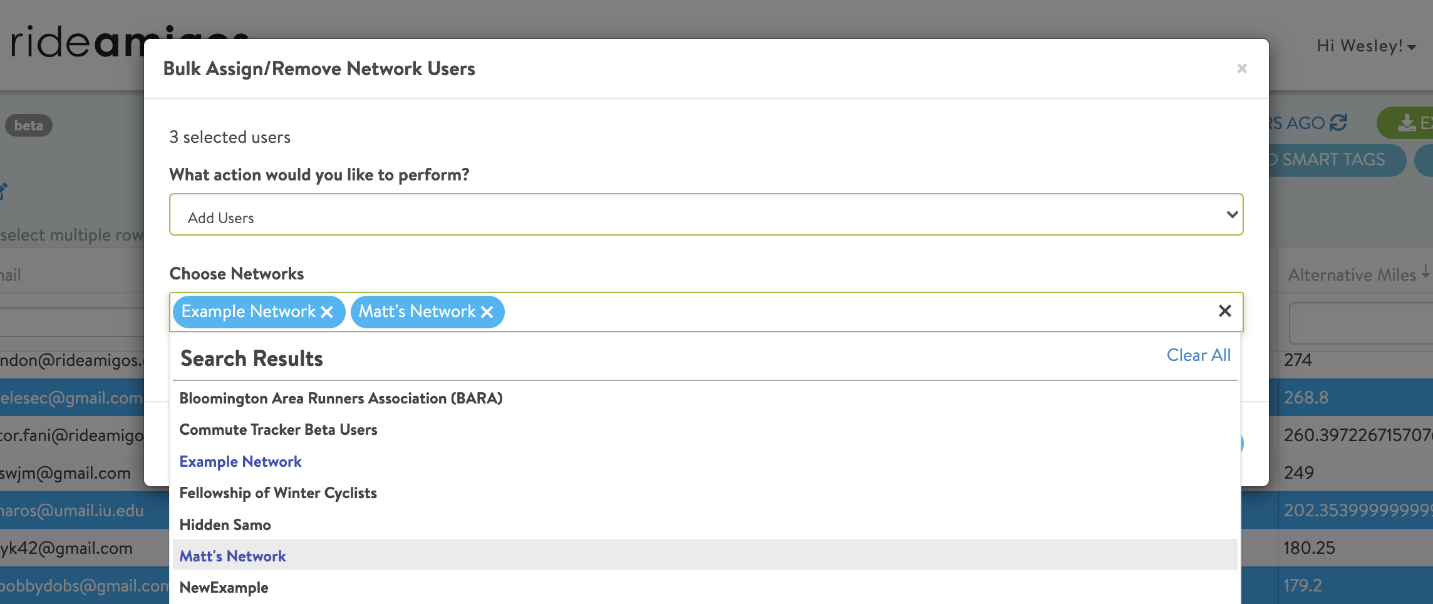Click the green export download button
The width and height of the screenshot is (1433, 604).
[1406, 123]
